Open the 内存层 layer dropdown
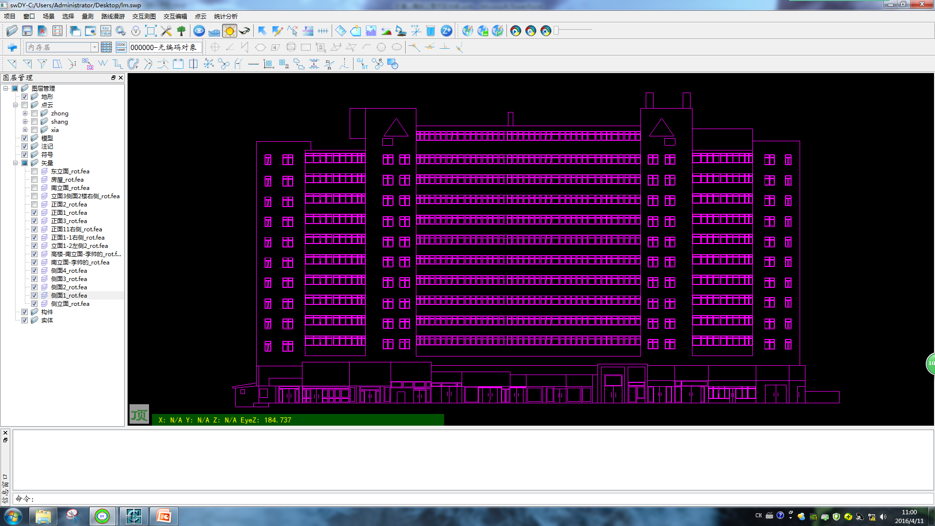The width and height of the screenshot is (935, 526). click(94, 47)
